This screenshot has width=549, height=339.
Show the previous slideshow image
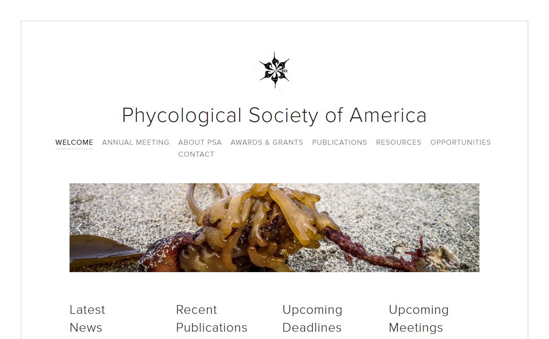(x=79, y=228)
